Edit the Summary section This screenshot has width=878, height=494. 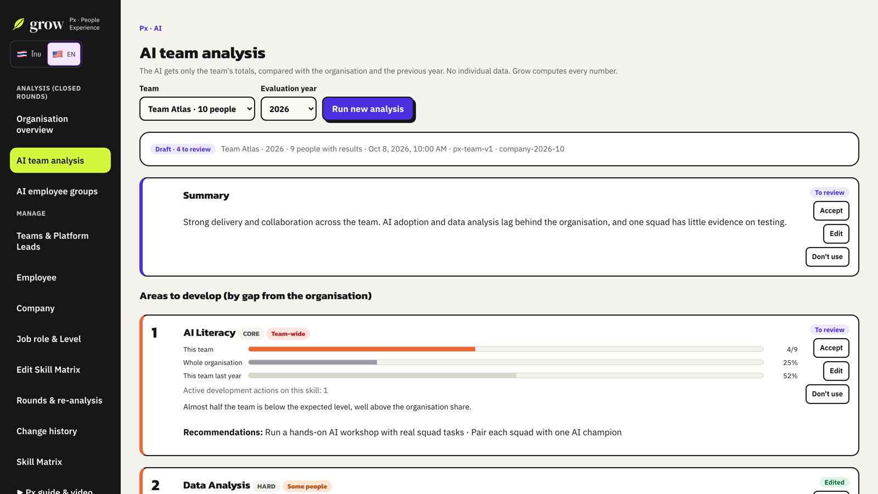[836, 234]
